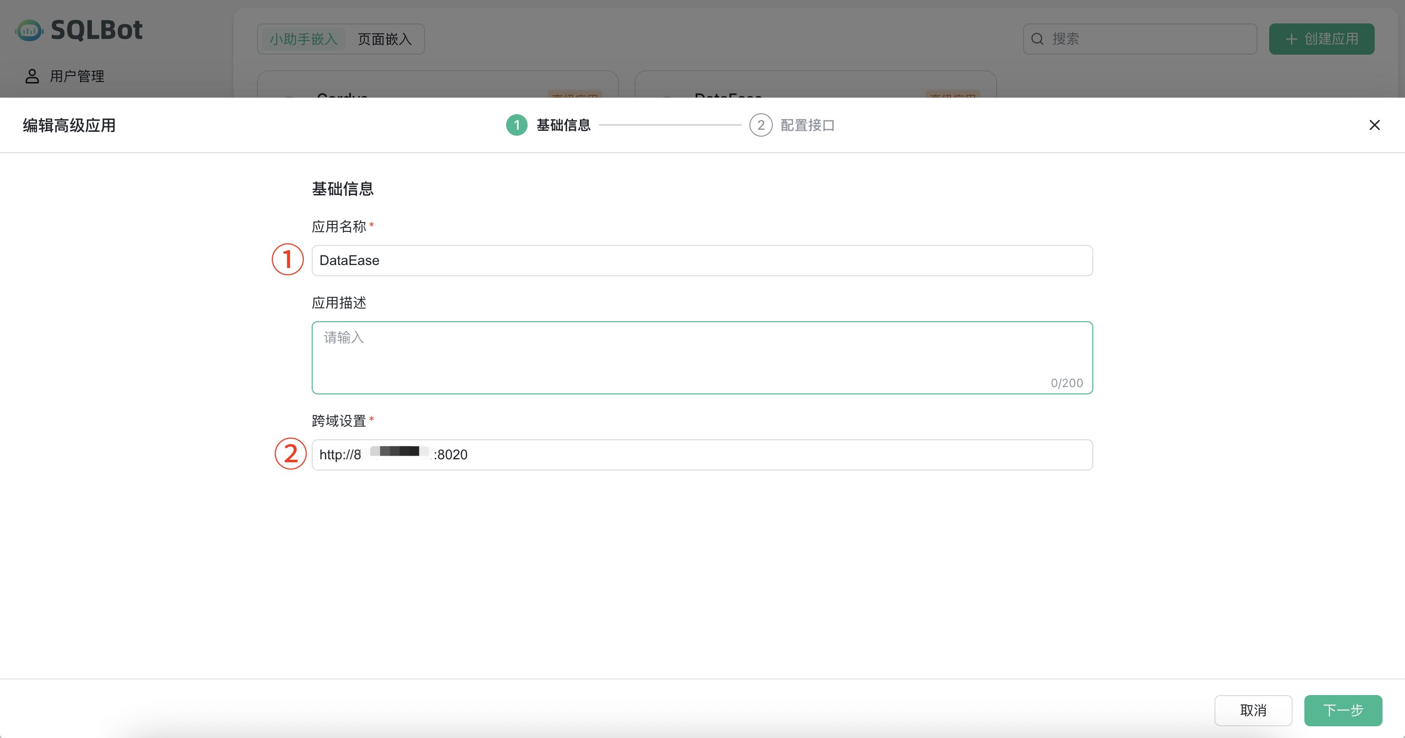Viewport: 1405px width, 738px height.
Task: Click the search magnifier icon
Action: [x=1038, y=38]
